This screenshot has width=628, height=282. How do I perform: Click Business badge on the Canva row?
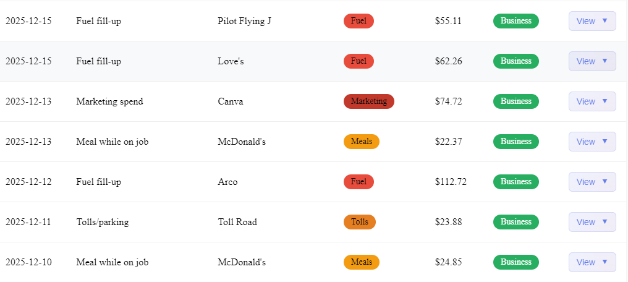(x=516, y=101)
